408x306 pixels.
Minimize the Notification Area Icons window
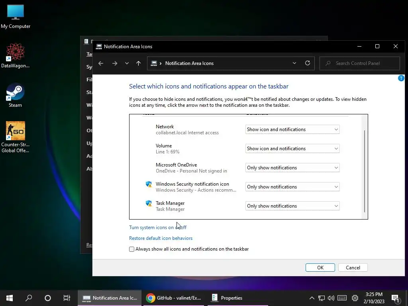(359, 46)
